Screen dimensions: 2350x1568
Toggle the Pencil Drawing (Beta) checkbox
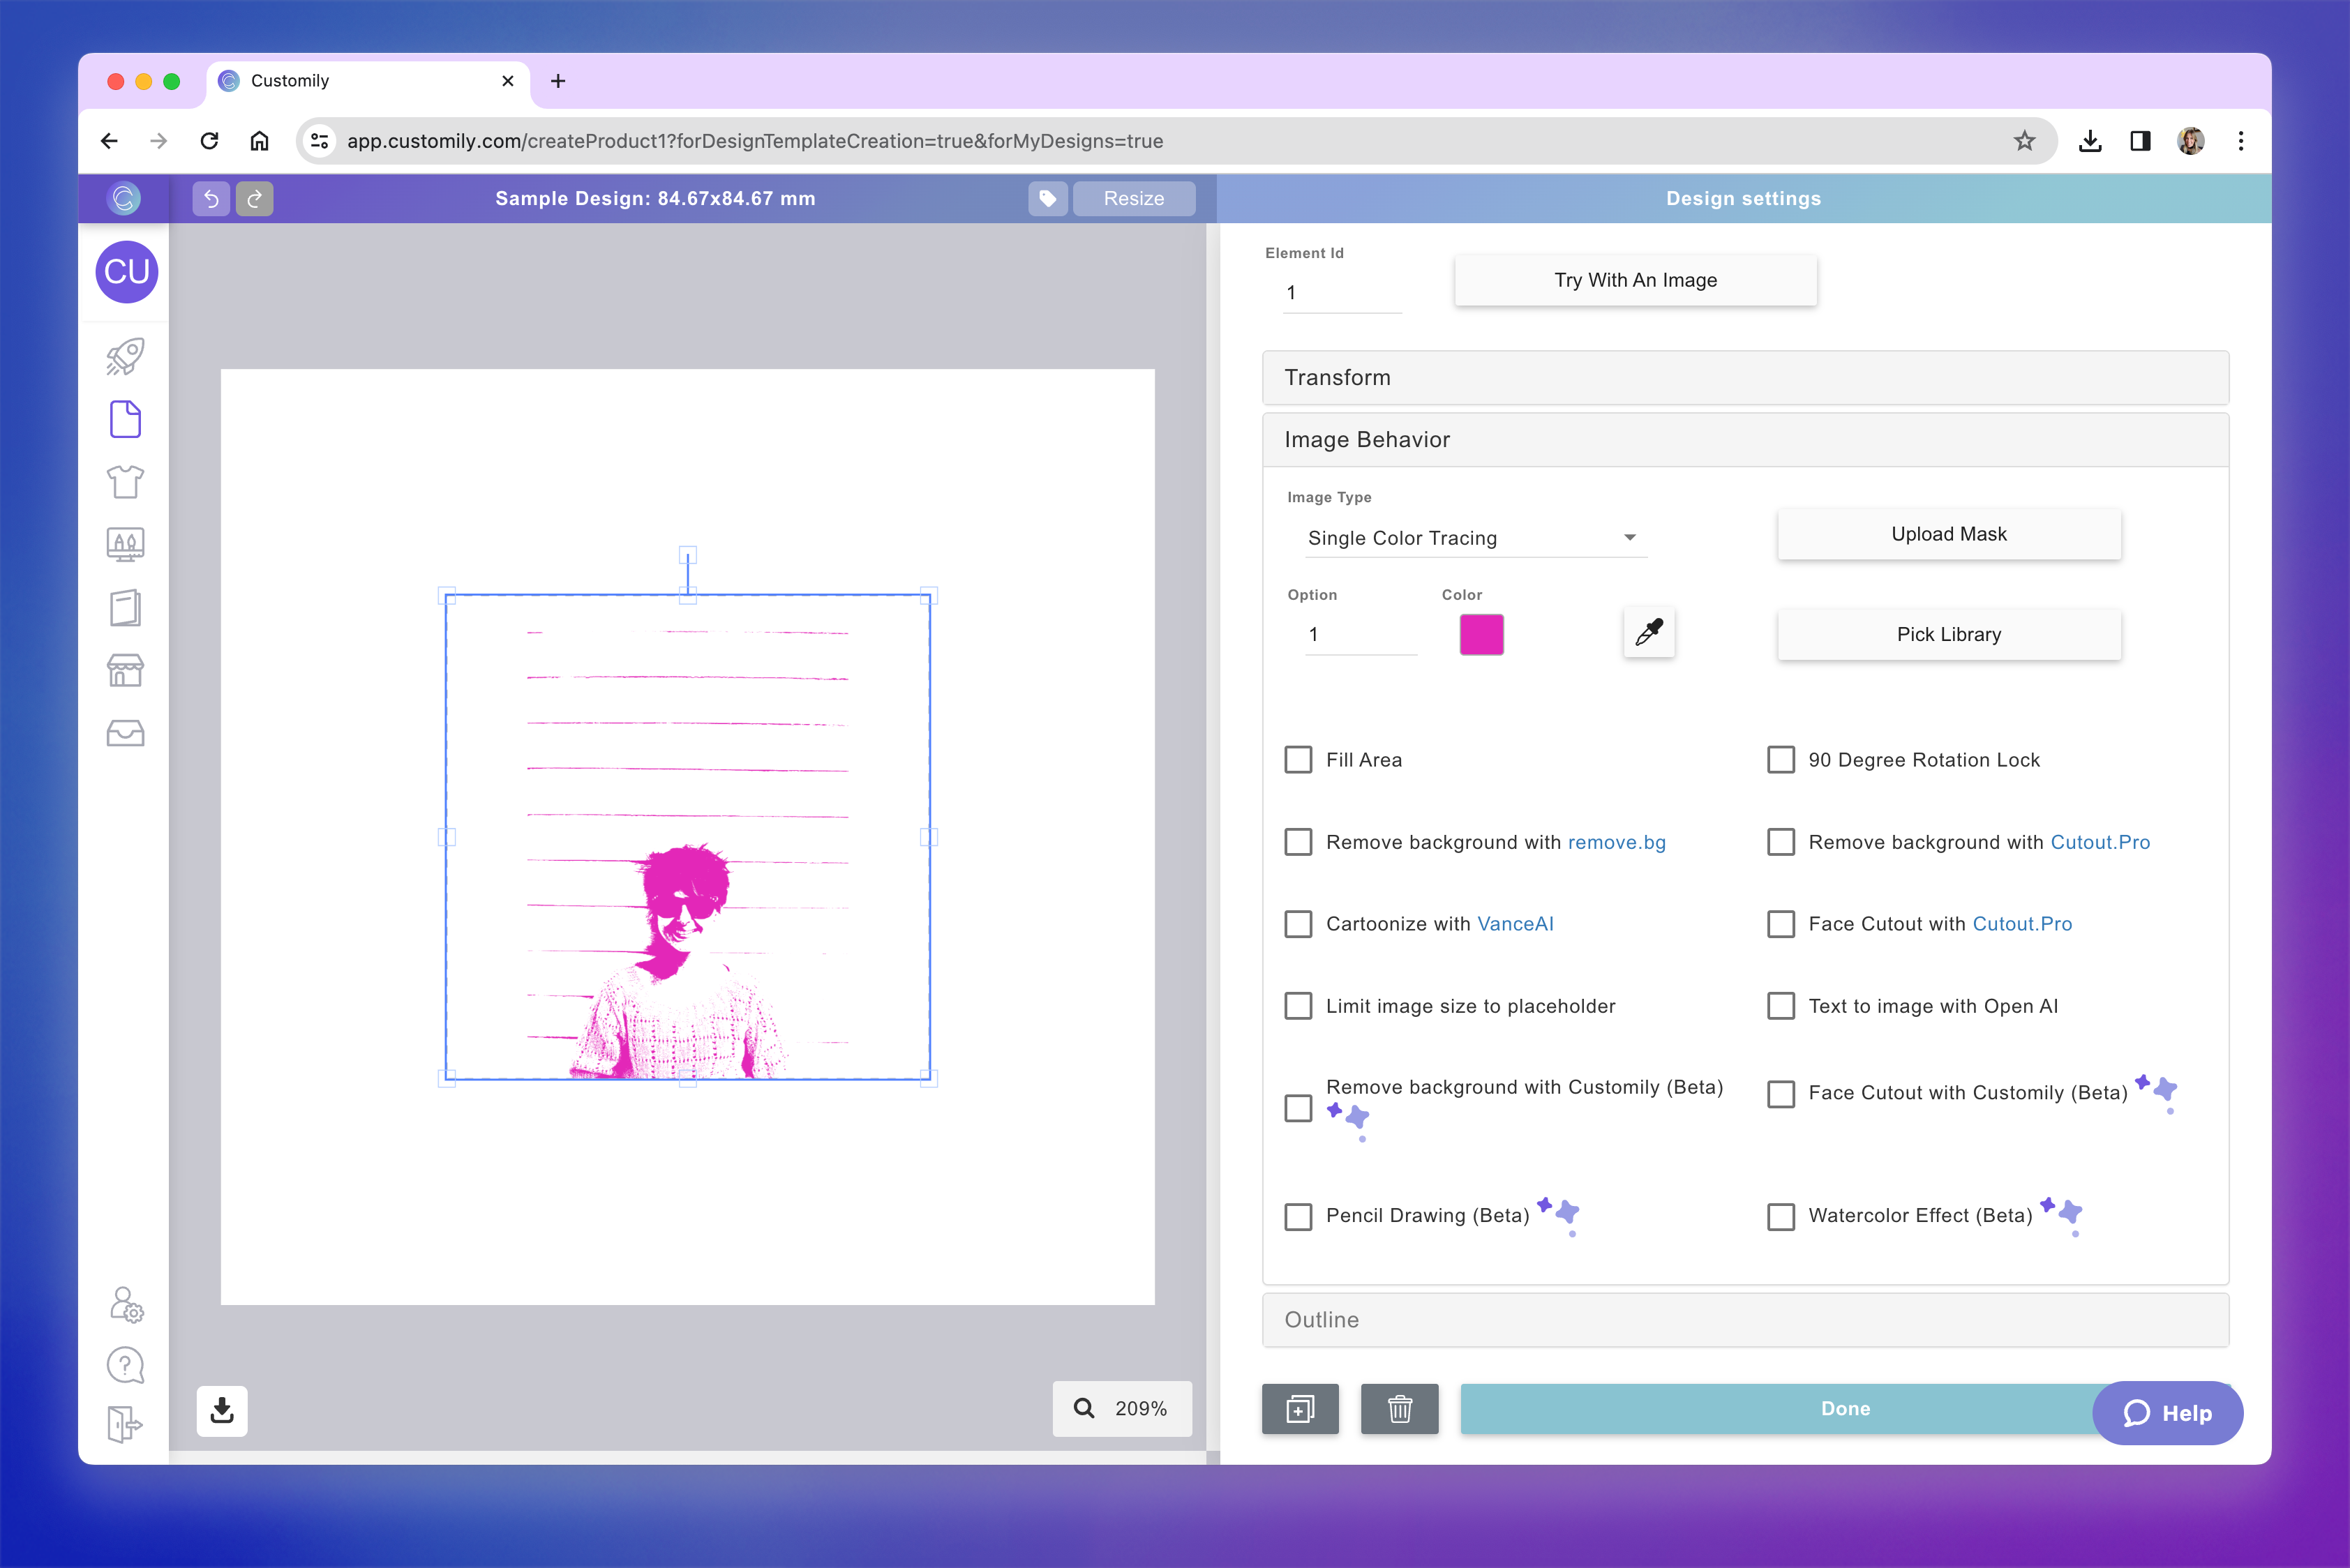(x=1299, y=1216)
